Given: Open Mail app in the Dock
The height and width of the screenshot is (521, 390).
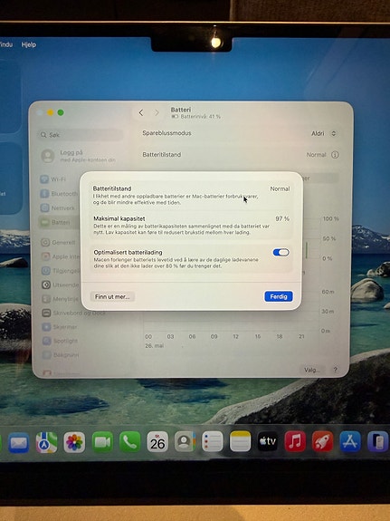Looking at the screenshot, I should click(x=19, y=442).
